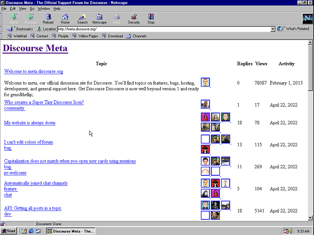The height and width of the screenshot is (235, 314).
Task: Click the Forward navigation icon
Action: click(31, 19)
